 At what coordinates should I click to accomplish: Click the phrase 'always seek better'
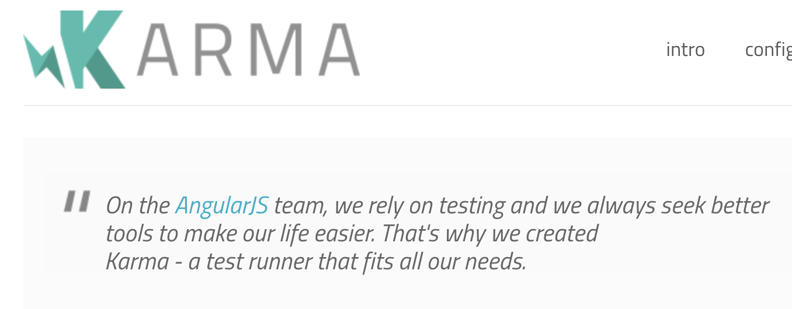pos(679,206)
